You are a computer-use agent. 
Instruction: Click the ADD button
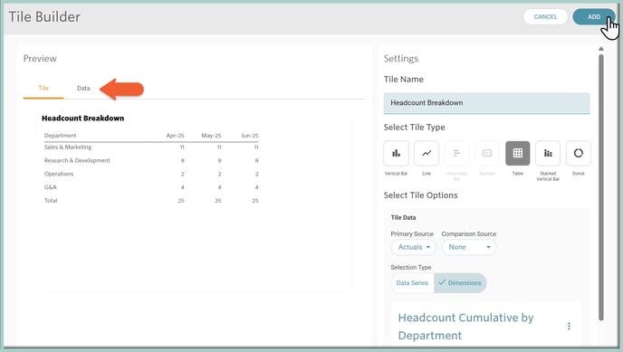594,16
